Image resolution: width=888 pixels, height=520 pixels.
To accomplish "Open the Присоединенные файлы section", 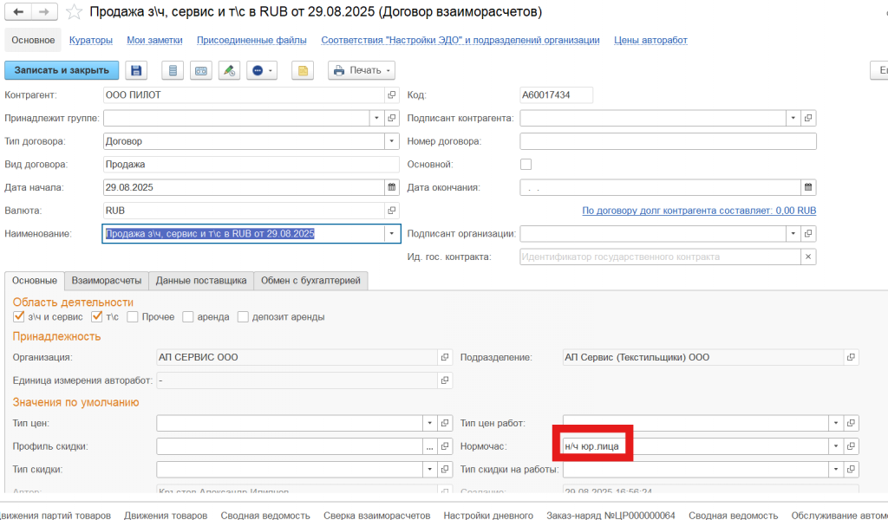I will pos(251,40).
